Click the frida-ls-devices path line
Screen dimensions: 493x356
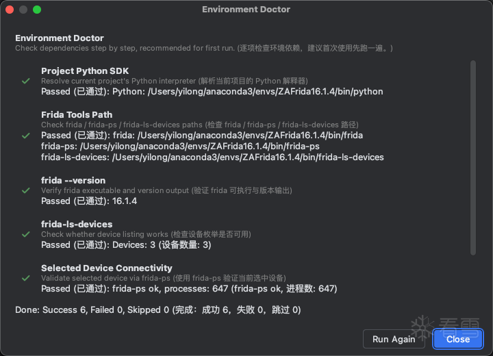pyautogui.click(x=212, y=157)
